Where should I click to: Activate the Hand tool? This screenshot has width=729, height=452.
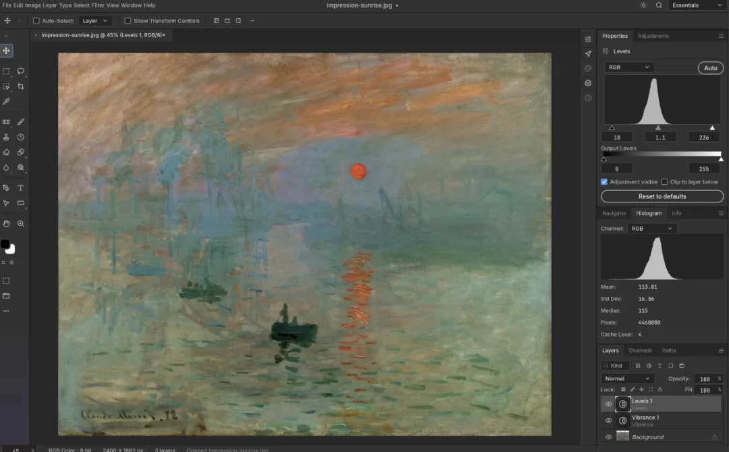(x=6, y=223)
